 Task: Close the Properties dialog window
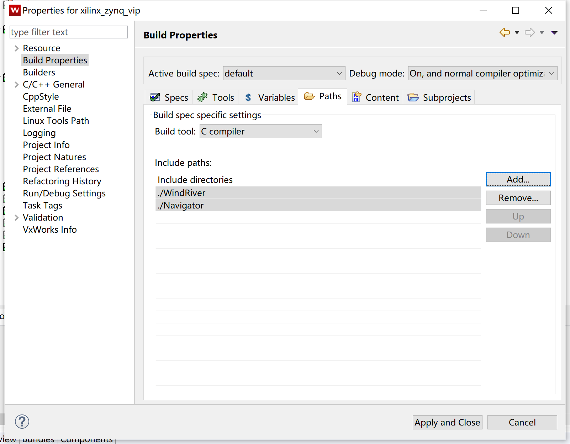[549, 10]
